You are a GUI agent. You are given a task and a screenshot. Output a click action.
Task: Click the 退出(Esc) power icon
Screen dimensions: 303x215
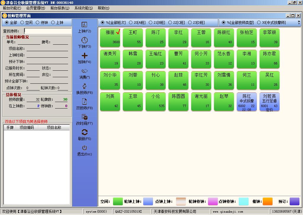(84, 148)
